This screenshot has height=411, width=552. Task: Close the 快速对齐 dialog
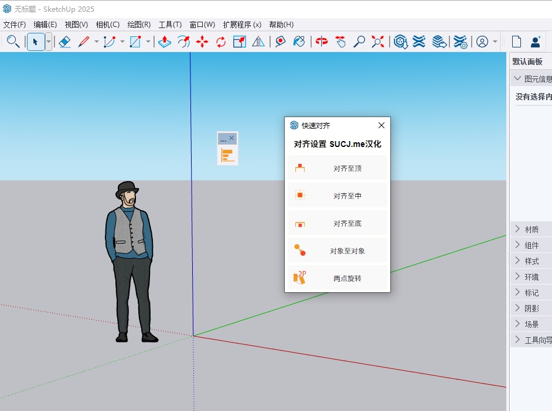[381, 125]
